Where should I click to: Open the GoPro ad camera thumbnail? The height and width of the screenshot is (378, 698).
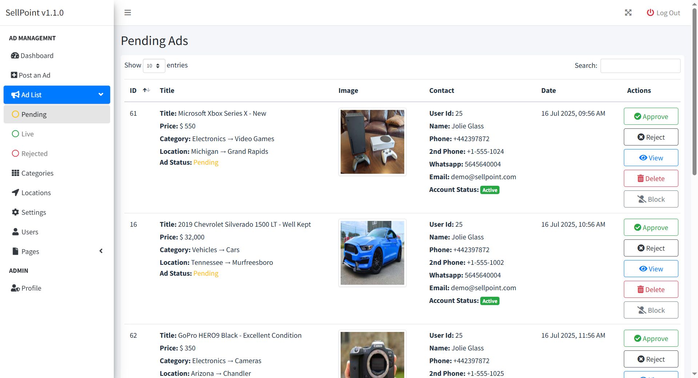(372, 354)
